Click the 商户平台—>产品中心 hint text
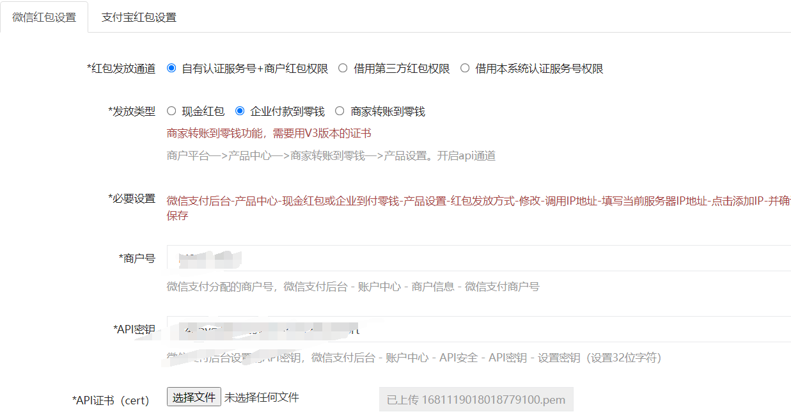The image size is (791, 412). pos(331,155)
